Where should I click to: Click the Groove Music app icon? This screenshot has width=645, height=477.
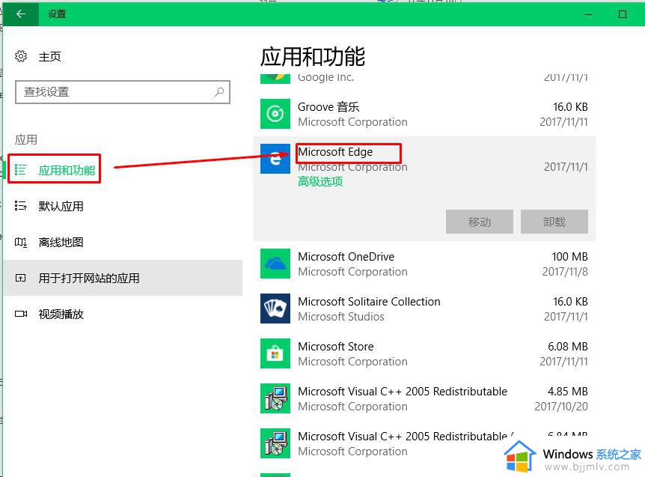pyautogui.click(x=275, y=114)
